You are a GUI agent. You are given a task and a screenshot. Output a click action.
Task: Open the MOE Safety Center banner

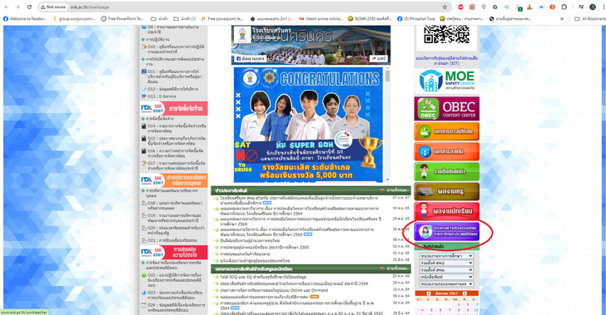pyautogui.click(x=447, y=81)
